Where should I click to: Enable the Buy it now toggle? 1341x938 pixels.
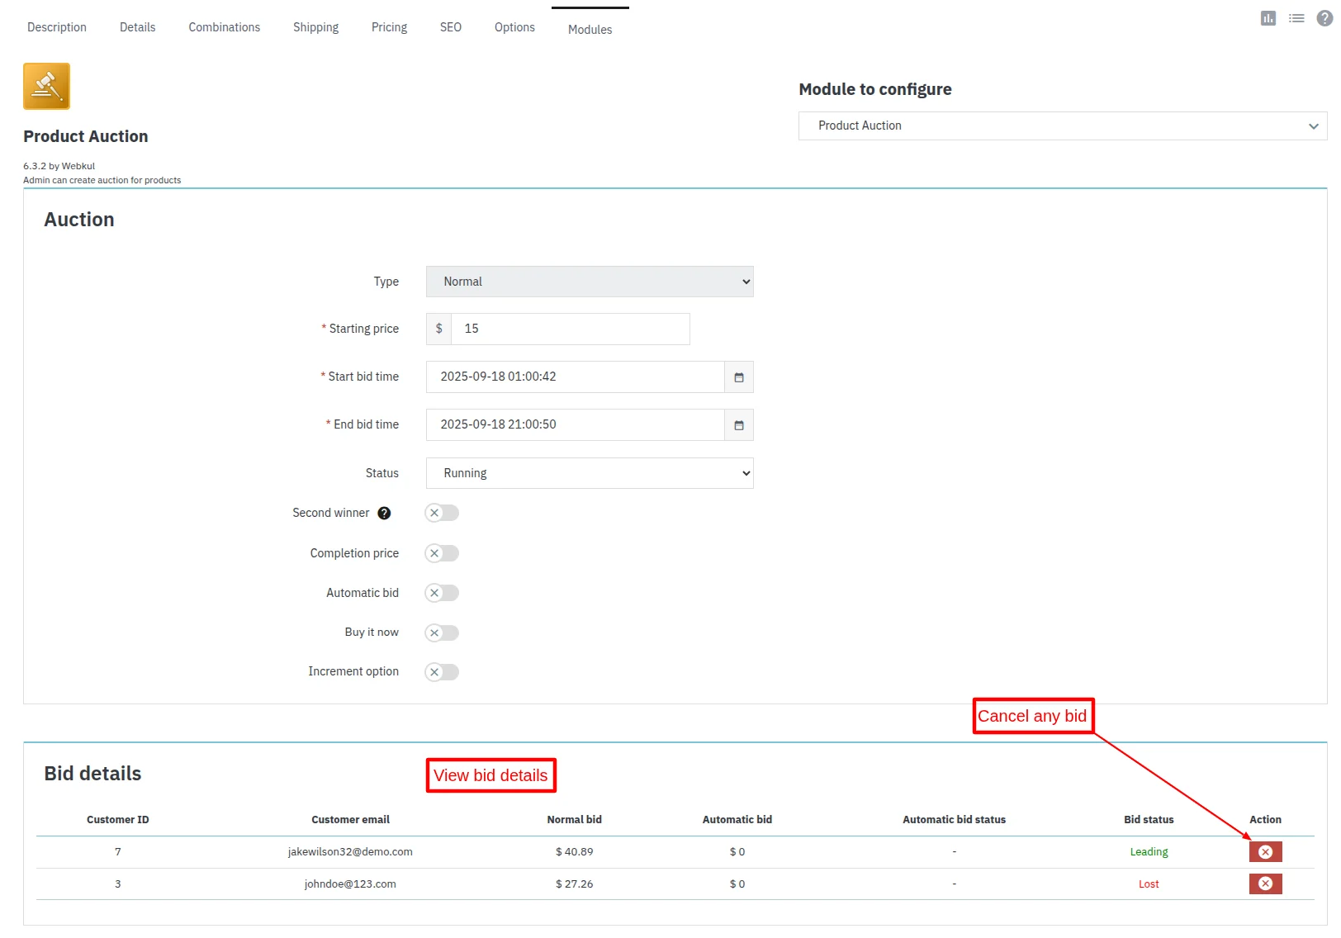441,632
